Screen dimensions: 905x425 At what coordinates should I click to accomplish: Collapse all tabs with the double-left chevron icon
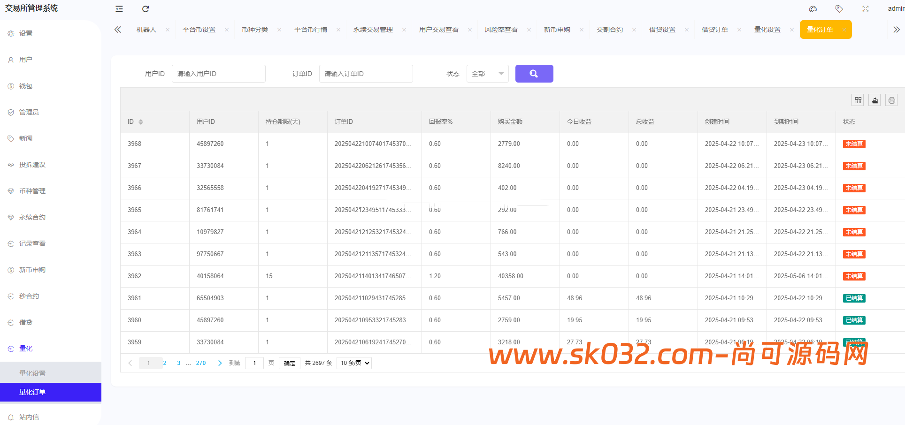118,29
